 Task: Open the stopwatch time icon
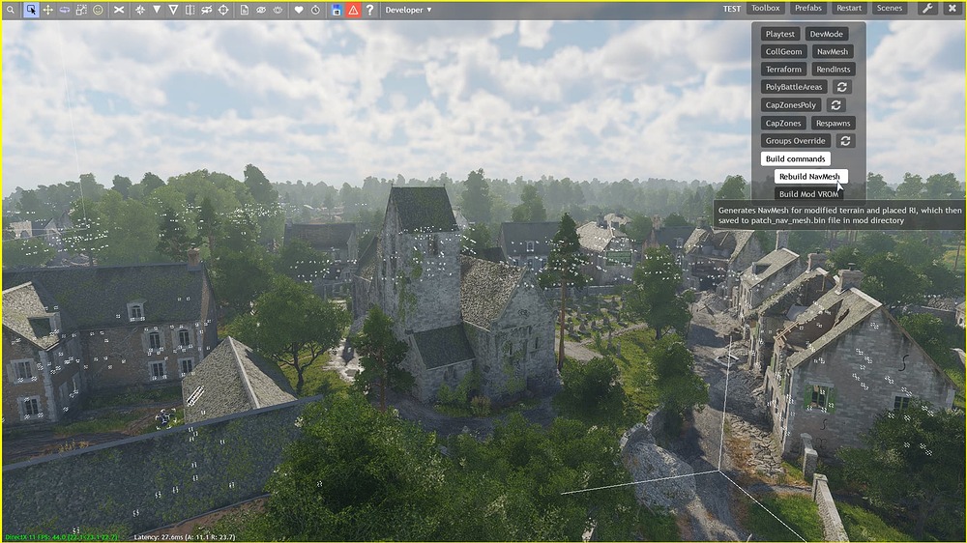(x=315, y=10)
